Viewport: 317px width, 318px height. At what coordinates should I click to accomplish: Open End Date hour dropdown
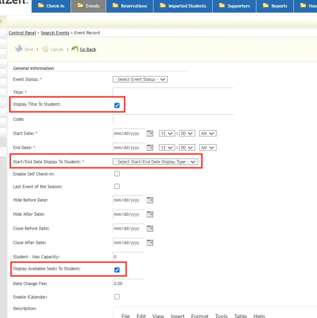(x=167, y=148)
